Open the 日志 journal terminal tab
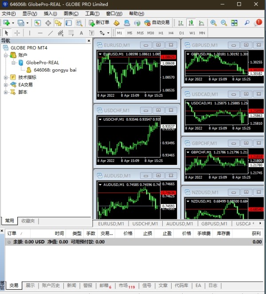This screenshot has height=294, width=266. 213,286
